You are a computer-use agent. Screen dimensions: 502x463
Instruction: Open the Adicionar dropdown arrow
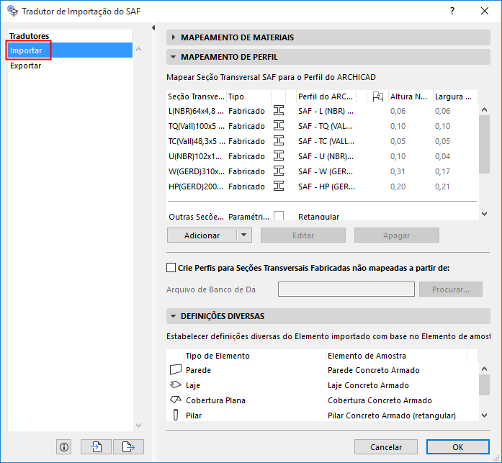(x=244, y=235)
